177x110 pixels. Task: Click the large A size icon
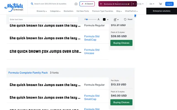click(x=98, y=19)
